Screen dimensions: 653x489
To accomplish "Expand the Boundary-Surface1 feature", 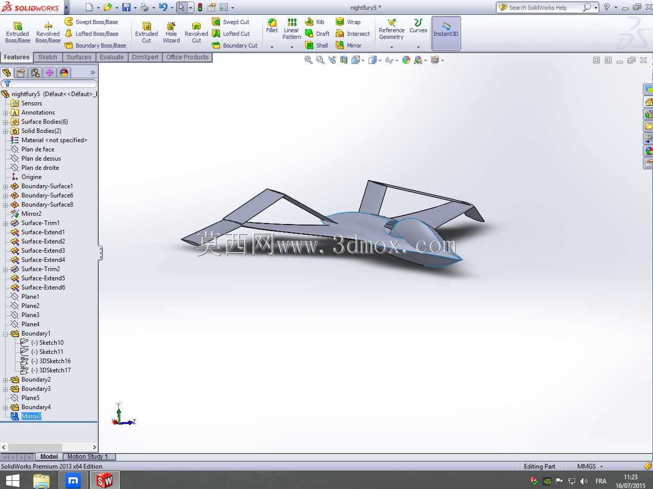I will [x=6, y=186].
